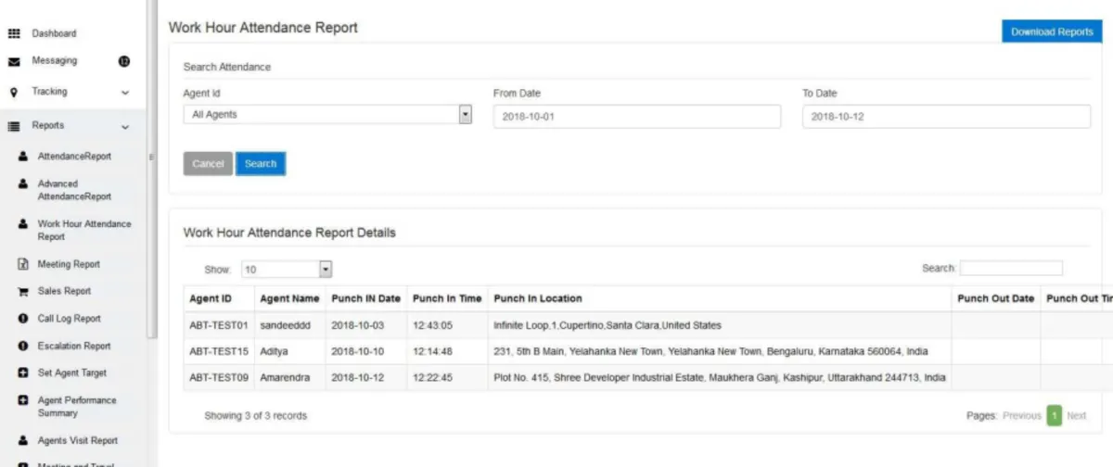Viewport: 1113px width, 467px height.
Task: Click the gray Cancel button
Action: click(x=208, y=164)
